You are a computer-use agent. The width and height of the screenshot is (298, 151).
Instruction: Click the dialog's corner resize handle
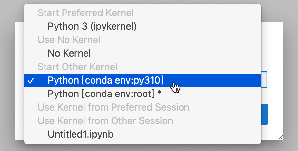pos(280,137)
